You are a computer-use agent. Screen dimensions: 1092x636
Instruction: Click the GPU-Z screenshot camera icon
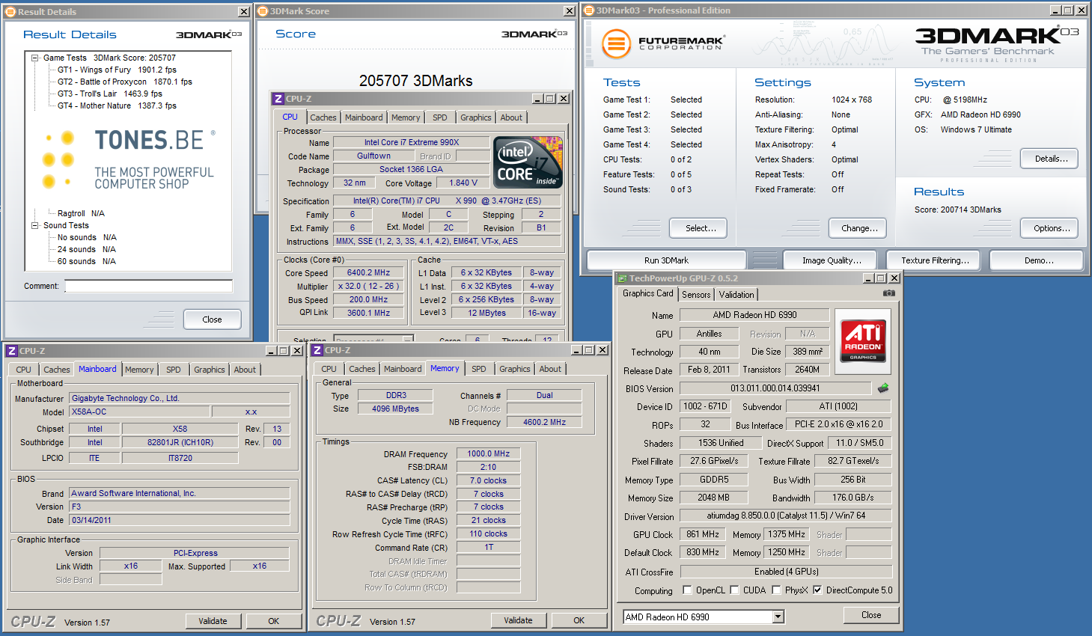coord(889,293)
